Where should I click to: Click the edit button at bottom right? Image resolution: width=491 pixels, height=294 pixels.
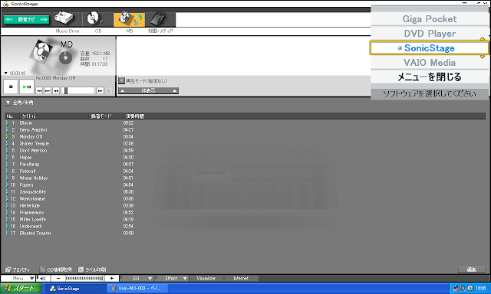point(472,269)
